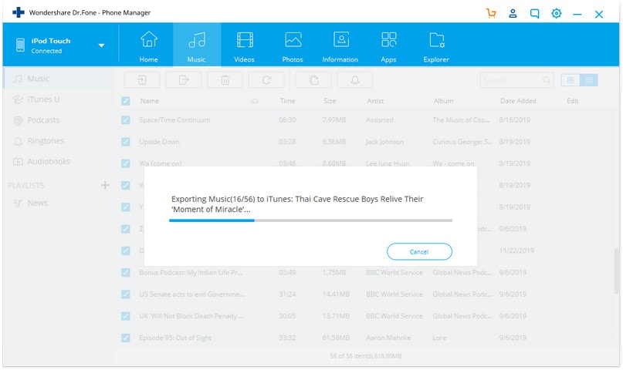
Task: Go to the Home tab
Action: [148, 46]
